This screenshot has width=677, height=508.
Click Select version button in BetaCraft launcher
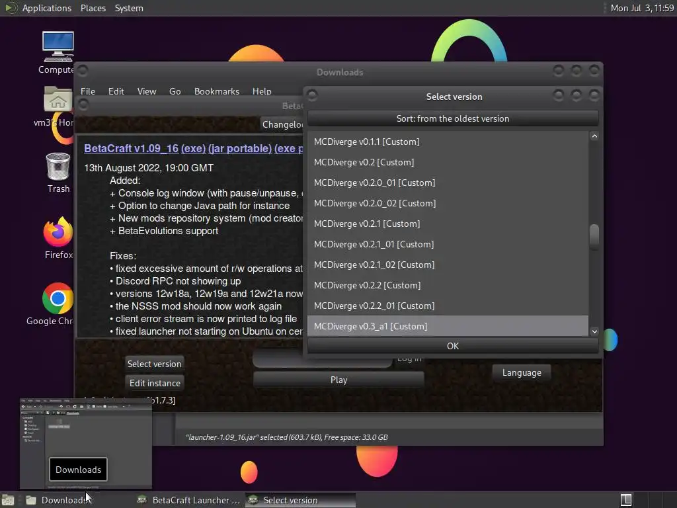154,364
